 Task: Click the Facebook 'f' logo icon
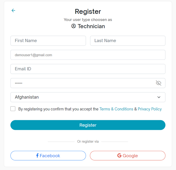[x=37, y=156]
